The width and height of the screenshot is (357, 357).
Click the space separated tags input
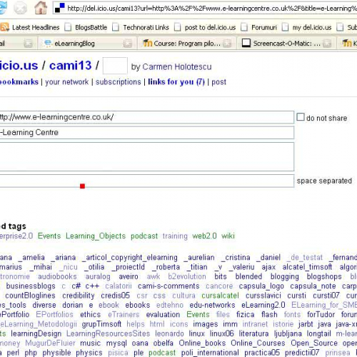[147, 181]
